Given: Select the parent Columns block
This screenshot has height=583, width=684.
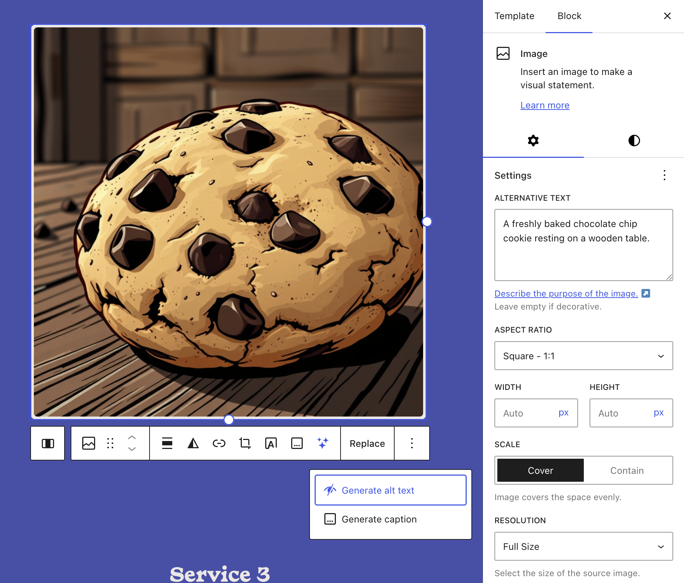Looking at the screenshot, I should (48, 443).
